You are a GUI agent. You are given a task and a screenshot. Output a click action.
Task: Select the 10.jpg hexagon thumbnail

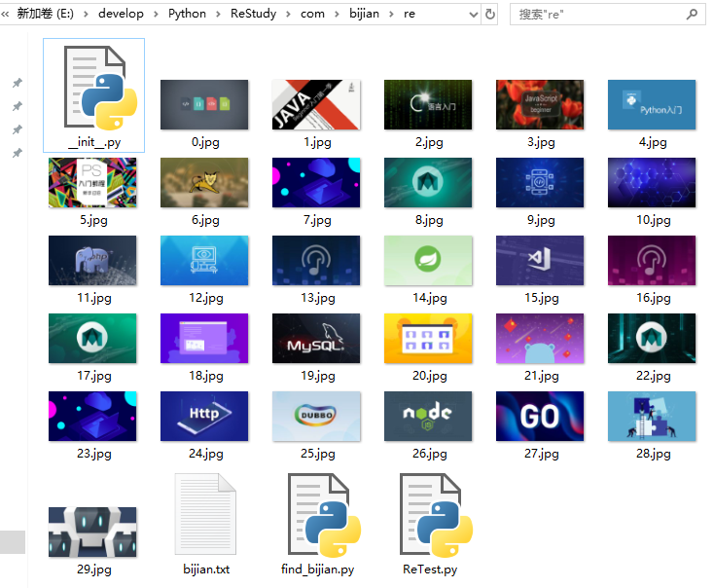coord(652,183)
